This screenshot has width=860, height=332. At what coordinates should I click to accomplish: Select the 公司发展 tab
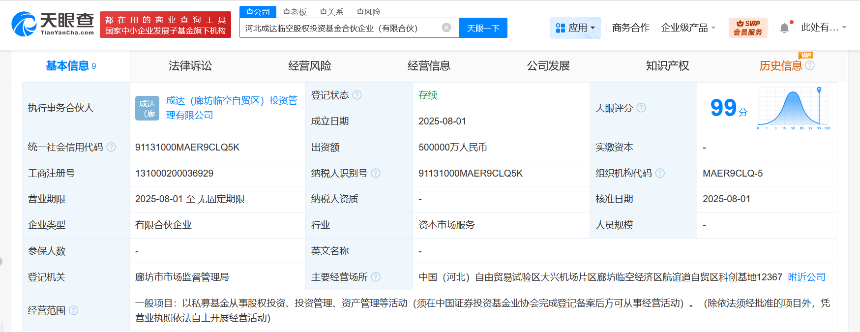(x=548, y=66)
